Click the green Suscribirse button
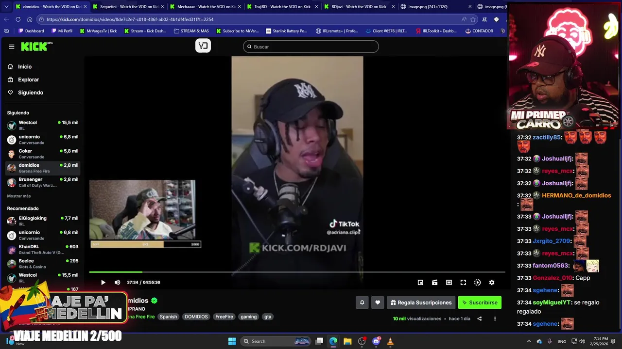The width and height of the screenshot is (622, 349). (x=480, y=302)
